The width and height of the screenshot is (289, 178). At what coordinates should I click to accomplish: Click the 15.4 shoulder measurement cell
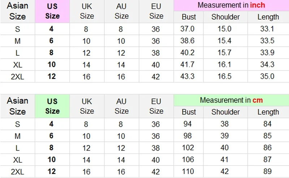(225, 41)
